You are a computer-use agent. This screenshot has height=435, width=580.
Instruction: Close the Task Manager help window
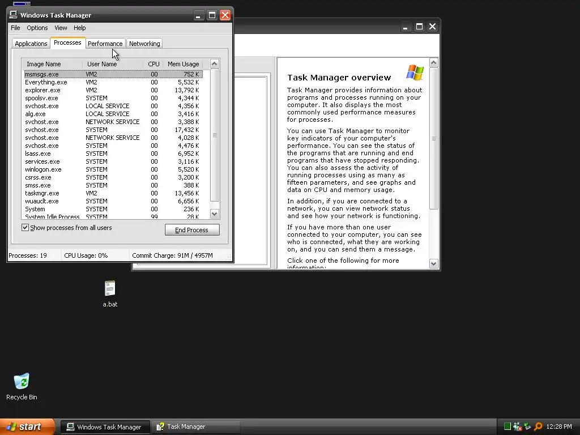[432, 27]
